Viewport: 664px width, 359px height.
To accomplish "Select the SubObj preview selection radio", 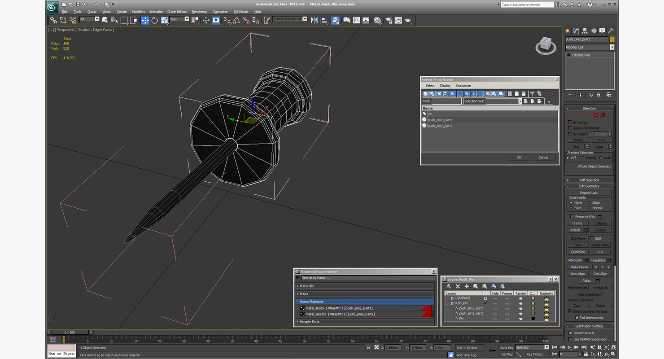I will coord(582,158).
